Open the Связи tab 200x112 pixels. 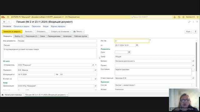[42, 36]
